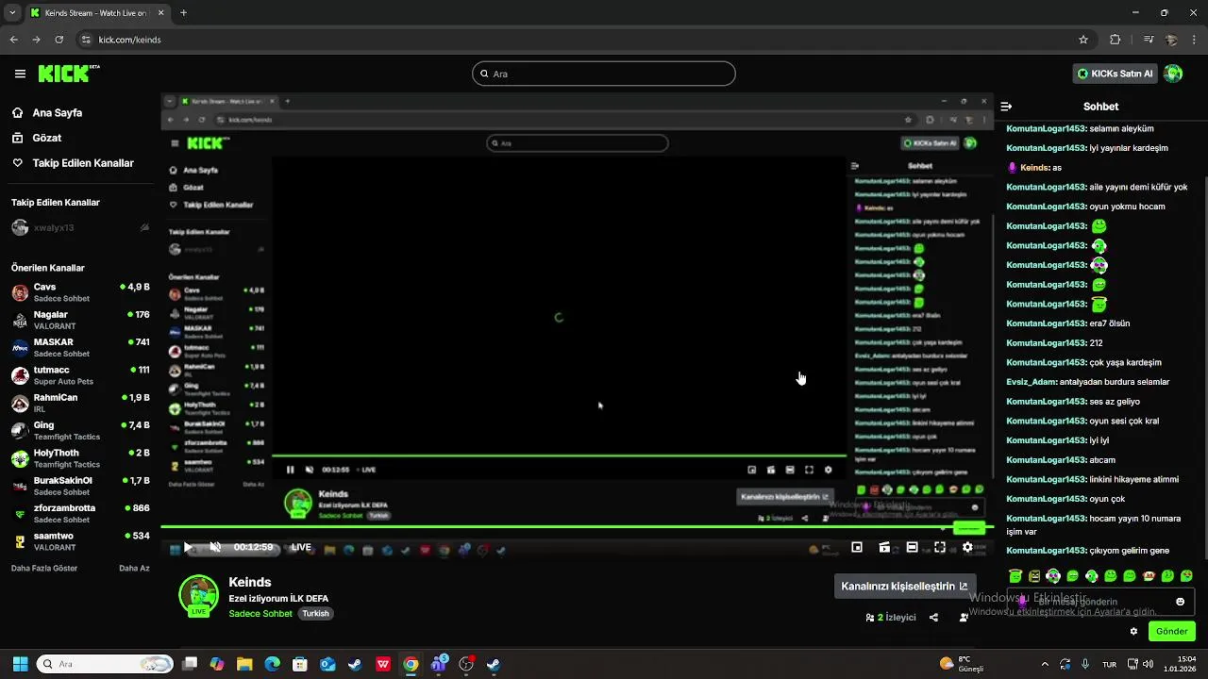The height and width of the screenshot is (679, 1208).
Task: Open followed channel xwalyx13
Action: click(80, 227)
